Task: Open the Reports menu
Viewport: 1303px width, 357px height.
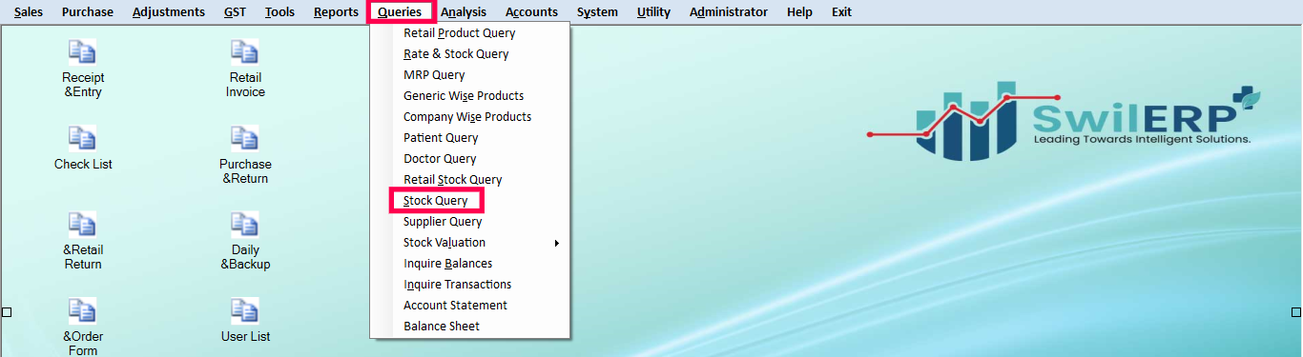Action: point(336,12)
